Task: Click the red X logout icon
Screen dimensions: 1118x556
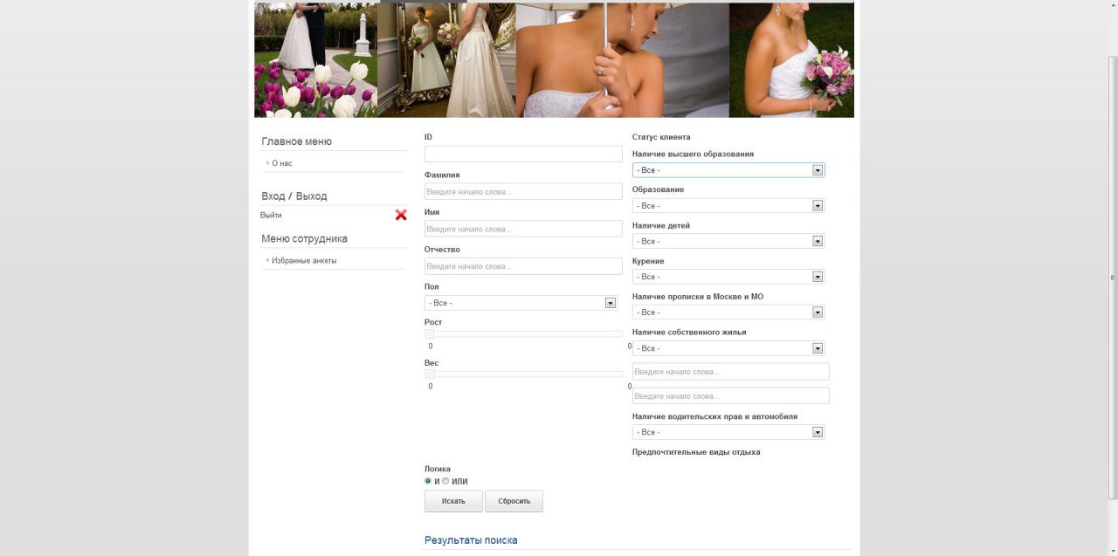Action: [401, 215]
